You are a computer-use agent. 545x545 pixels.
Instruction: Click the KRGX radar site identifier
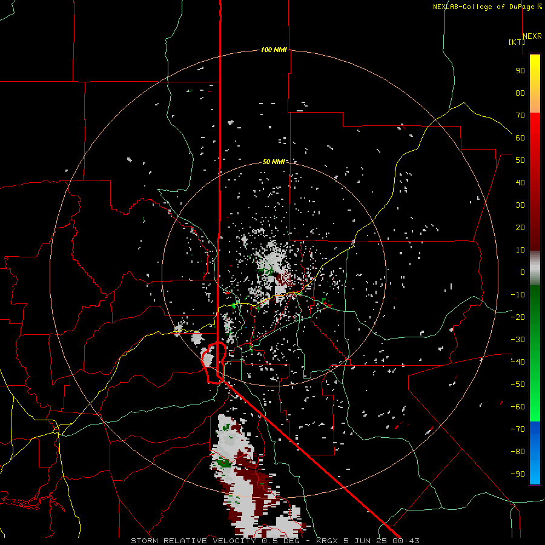click(328, 541)
